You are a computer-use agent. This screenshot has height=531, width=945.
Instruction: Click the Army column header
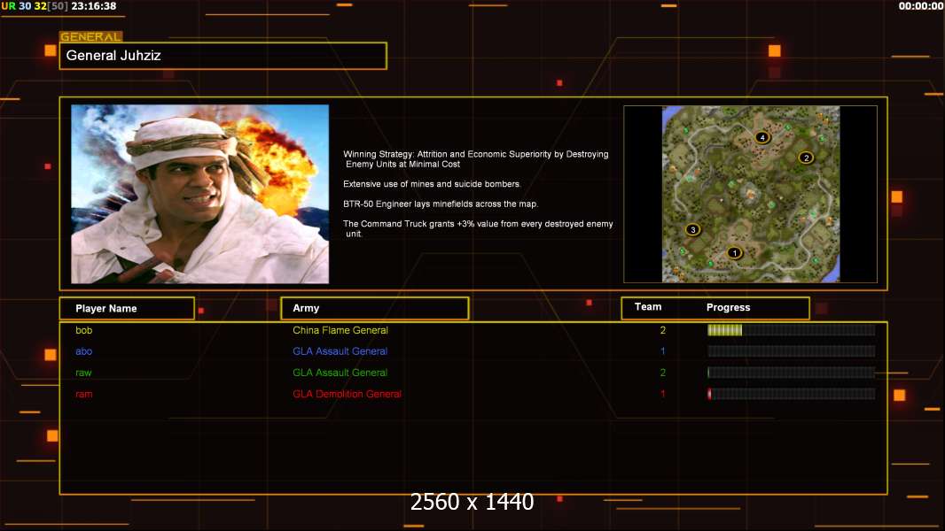375,308
